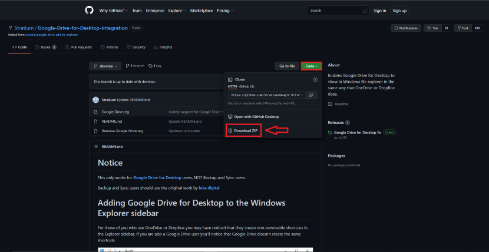Image resolution: width=489 pixels, height=252 pixels.
Task: Select the GitHub CLI clone tab
Action: [x=247, y=86]
